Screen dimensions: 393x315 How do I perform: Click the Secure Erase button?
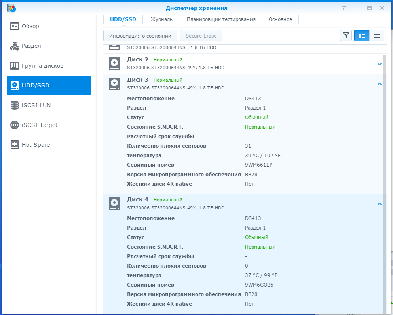tap(201, 36)
